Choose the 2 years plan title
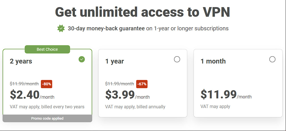This screenshot has width=286, height=131. point(21,61)
